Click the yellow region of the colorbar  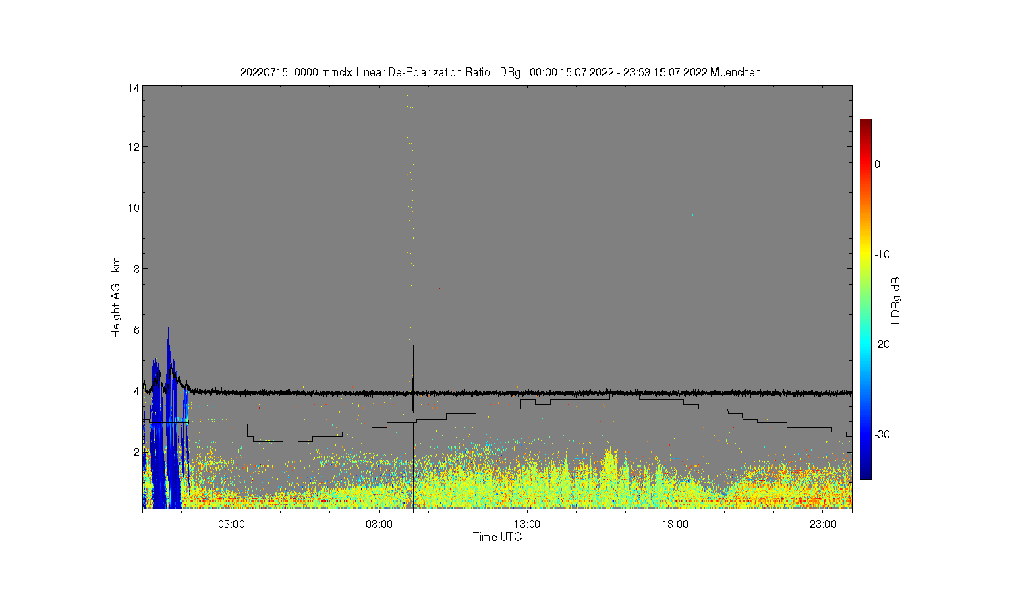[x=866, y=254]
